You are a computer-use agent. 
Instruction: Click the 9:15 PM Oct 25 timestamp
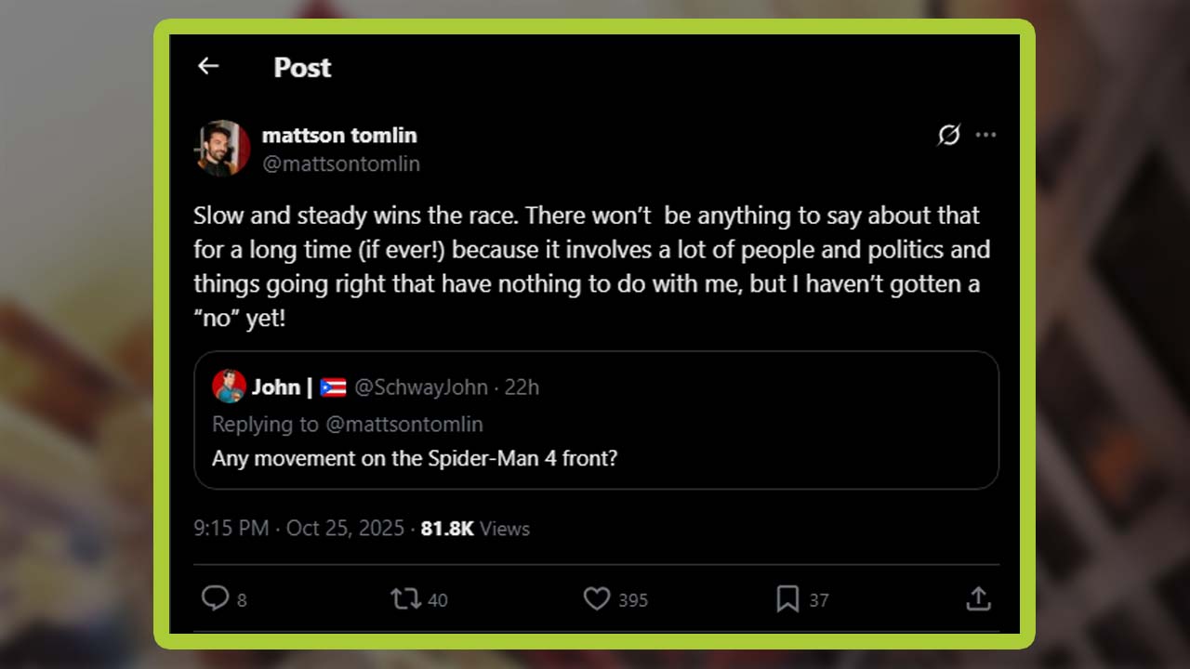pyautogui.click(x=298, y=529)
